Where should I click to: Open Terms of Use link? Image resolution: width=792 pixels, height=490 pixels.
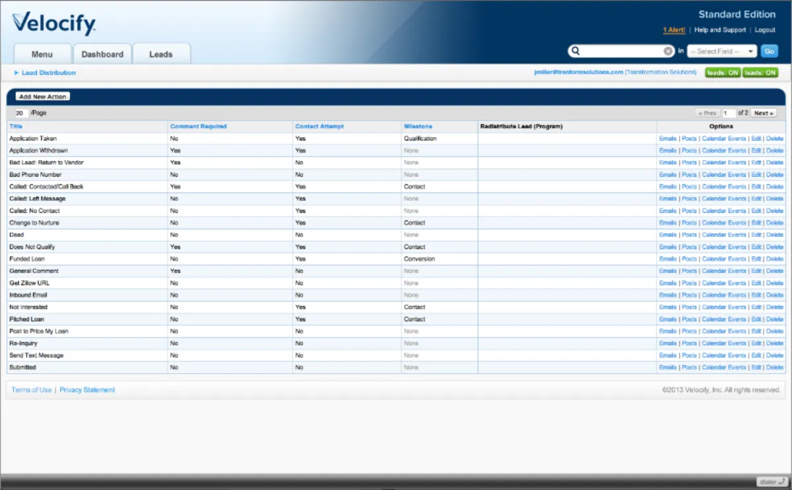coord(32,390)
